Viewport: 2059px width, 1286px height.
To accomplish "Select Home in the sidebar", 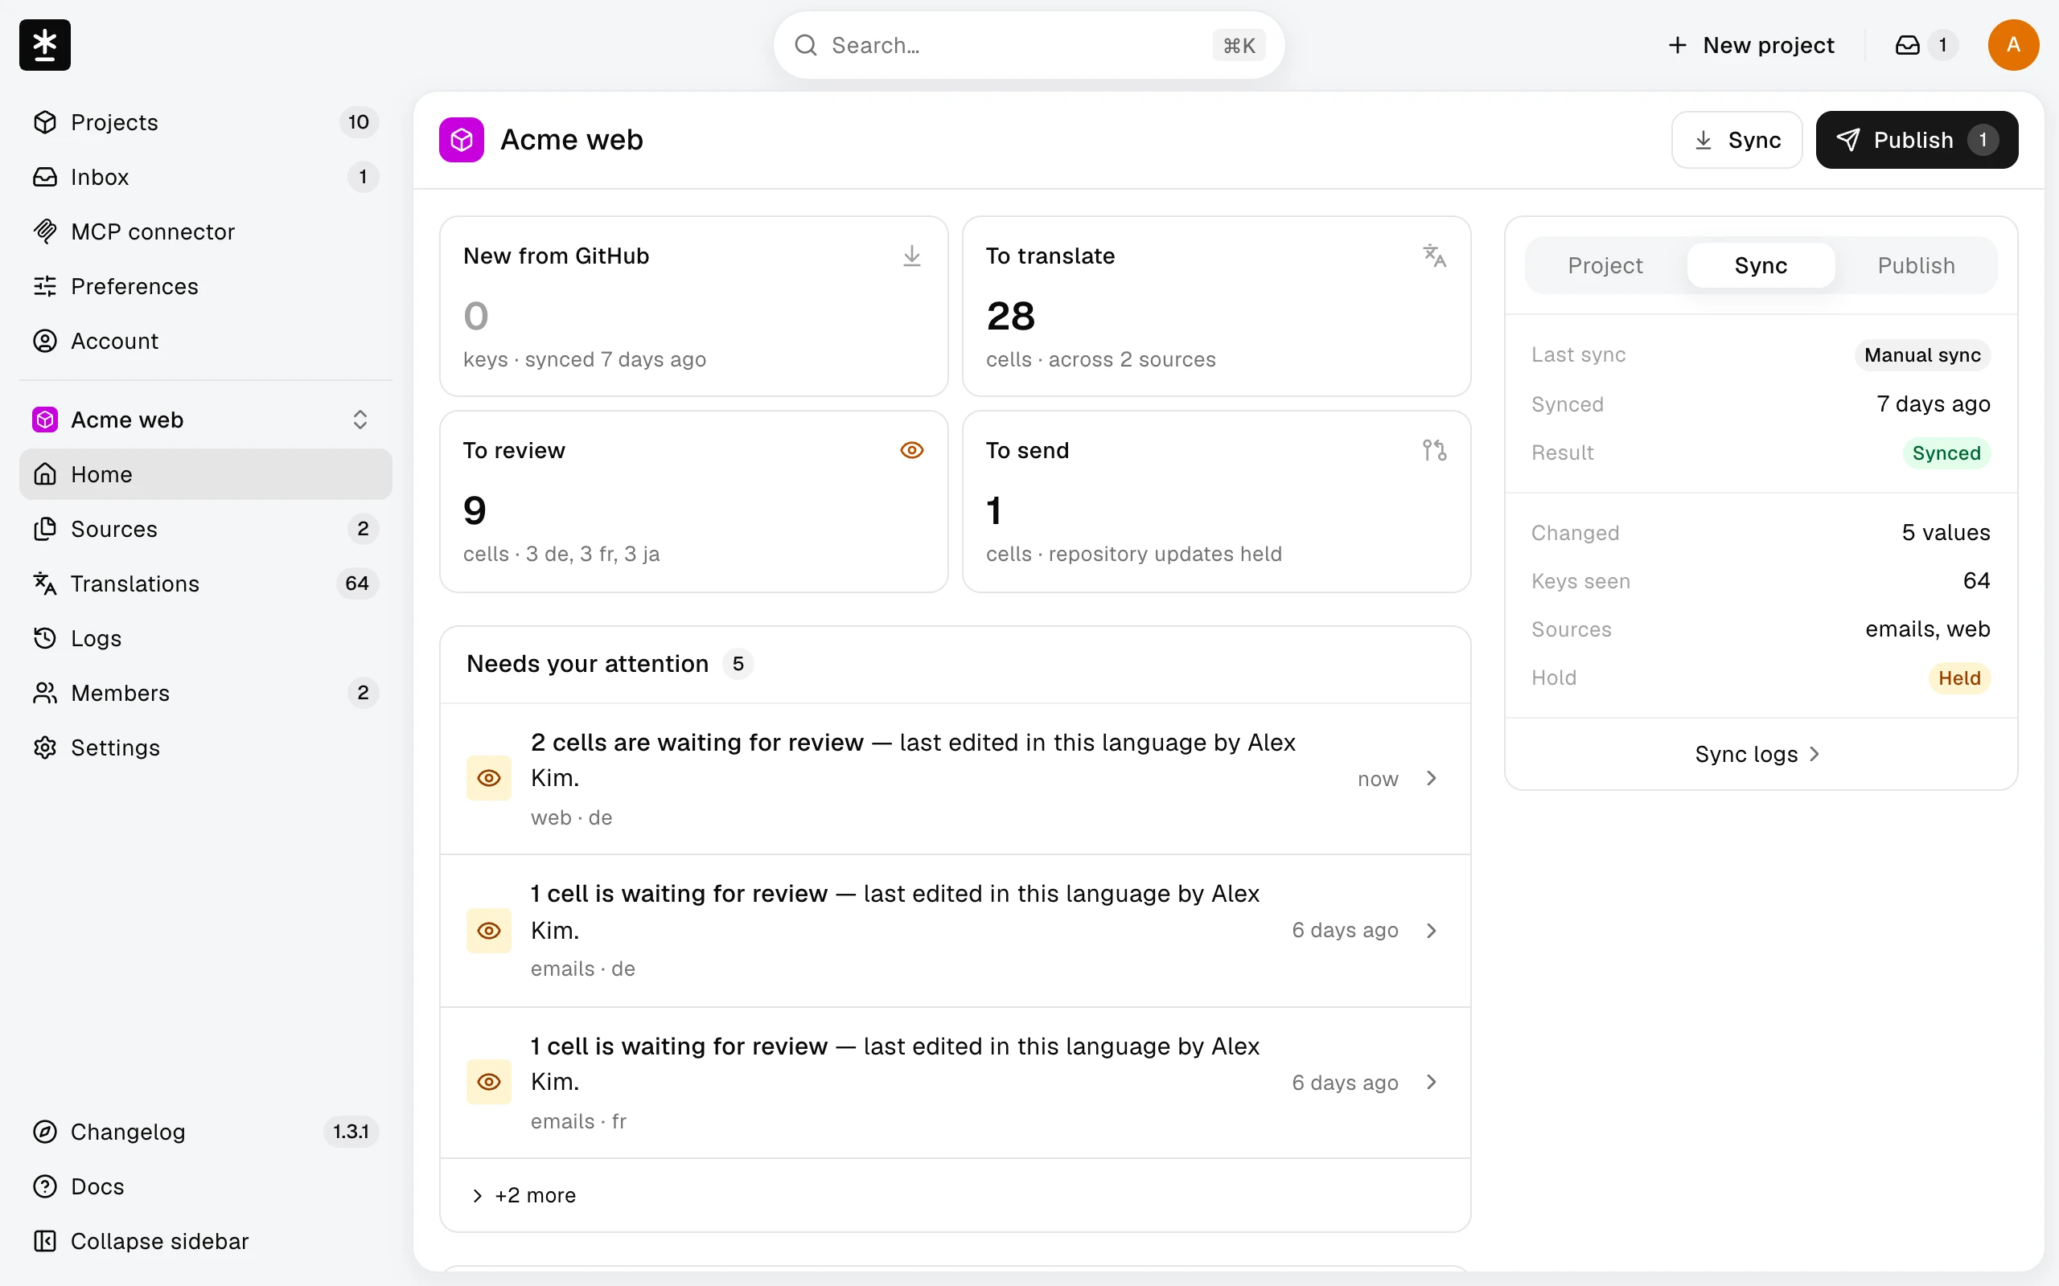I will click(x=206, y=474).
